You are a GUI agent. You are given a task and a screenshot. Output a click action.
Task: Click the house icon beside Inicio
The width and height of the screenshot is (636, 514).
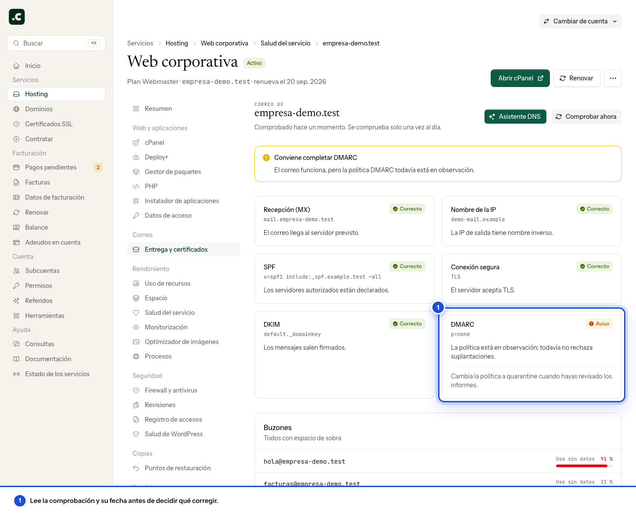click(x=16, y=66)
